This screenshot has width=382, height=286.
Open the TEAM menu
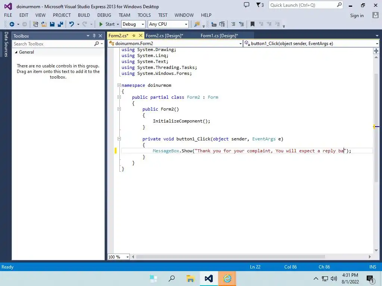[125, 15]
